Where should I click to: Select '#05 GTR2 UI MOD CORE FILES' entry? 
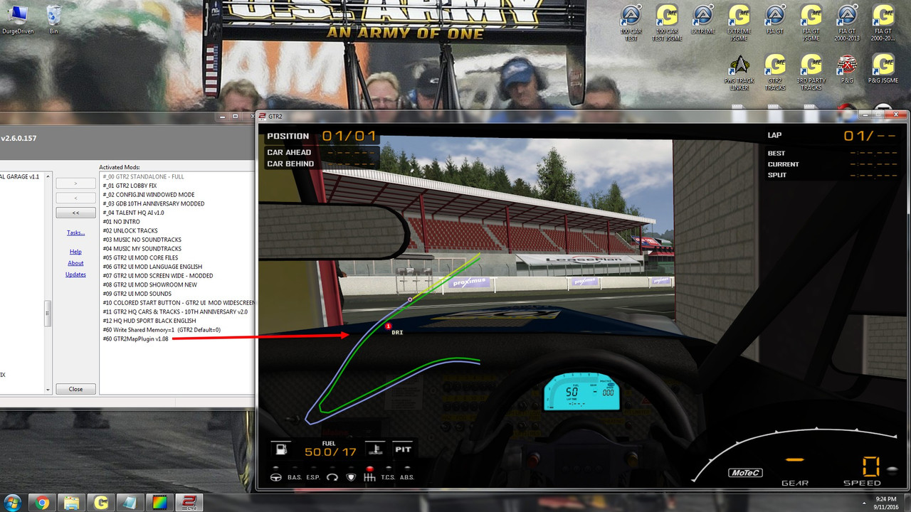(x=140, y=257)
